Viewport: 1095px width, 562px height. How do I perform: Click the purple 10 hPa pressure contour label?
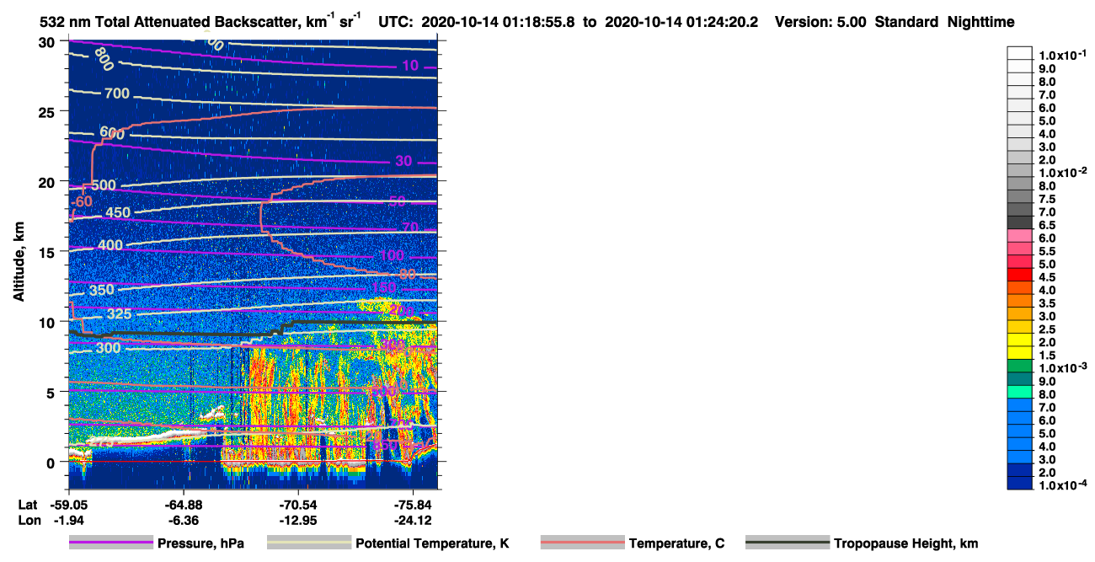(410, 66)
